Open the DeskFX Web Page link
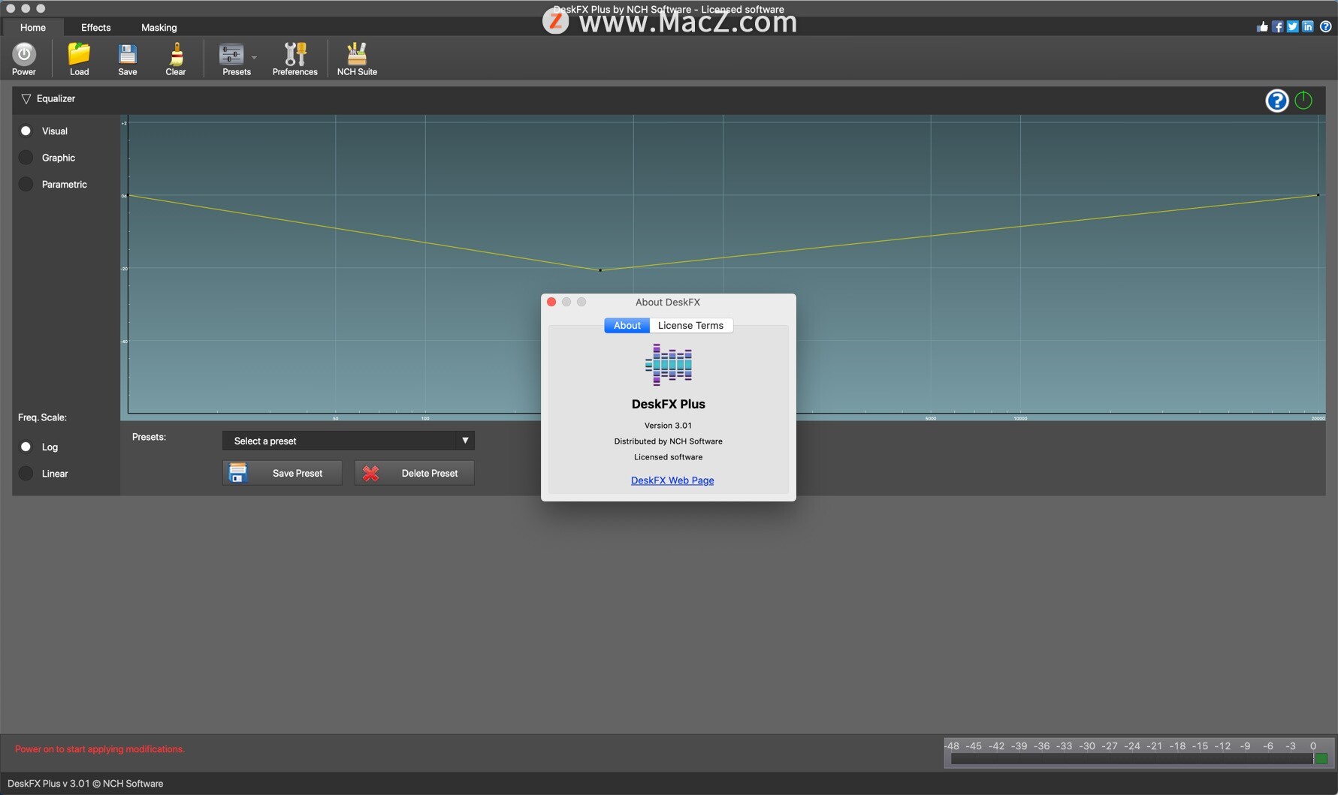Screen dimensions: 1338x795 tap(672, 480)
